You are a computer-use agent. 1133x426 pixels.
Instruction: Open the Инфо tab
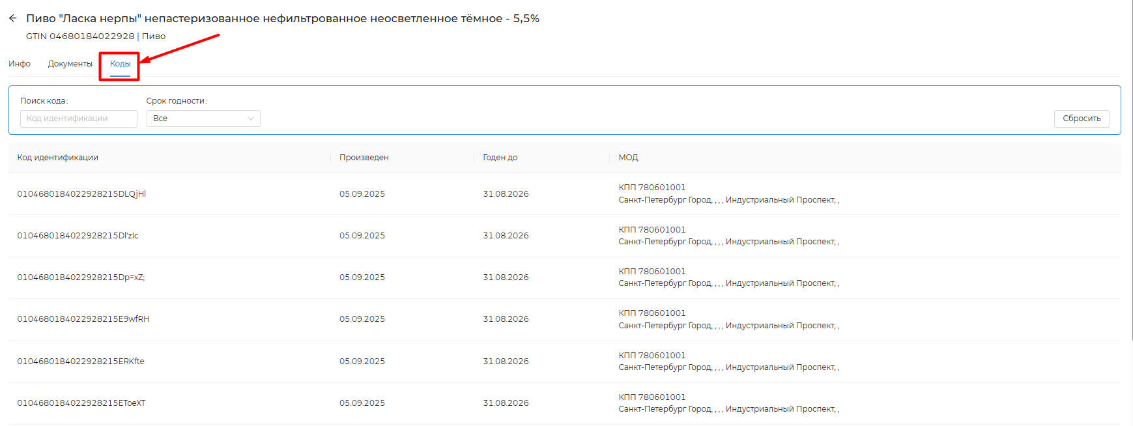point(20,64)
